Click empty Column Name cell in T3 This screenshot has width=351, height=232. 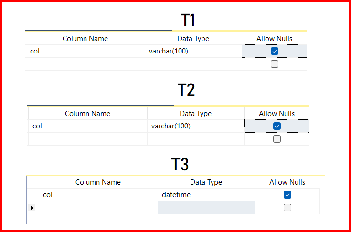pos(98,208)
